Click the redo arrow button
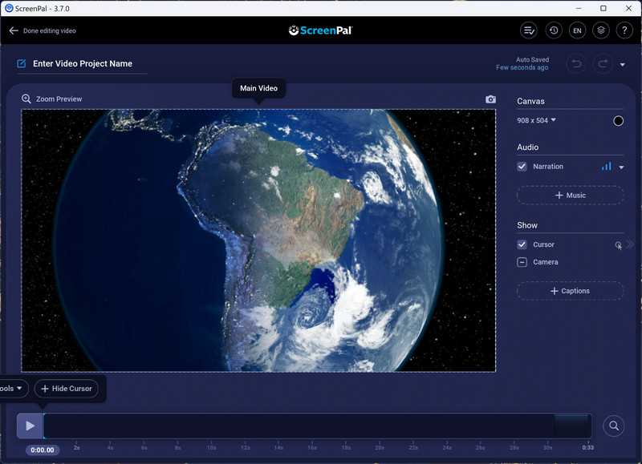Image resolution: width=642 pixels, height=464 pixels. click(603, 63)
